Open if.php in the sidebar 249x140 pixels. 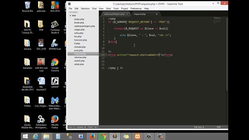point(77,44)
